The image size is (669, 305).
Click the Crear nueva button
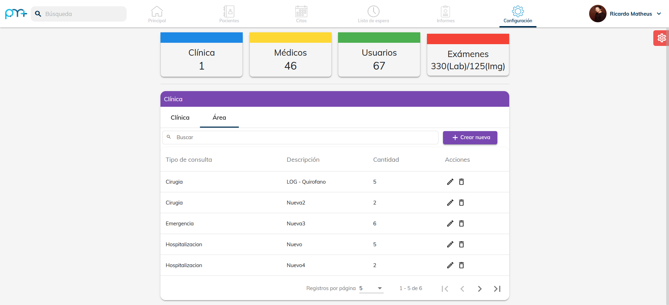[470, 137]
